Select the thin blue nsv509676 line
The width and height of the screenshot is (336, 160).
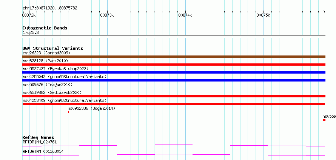(174, 88)
